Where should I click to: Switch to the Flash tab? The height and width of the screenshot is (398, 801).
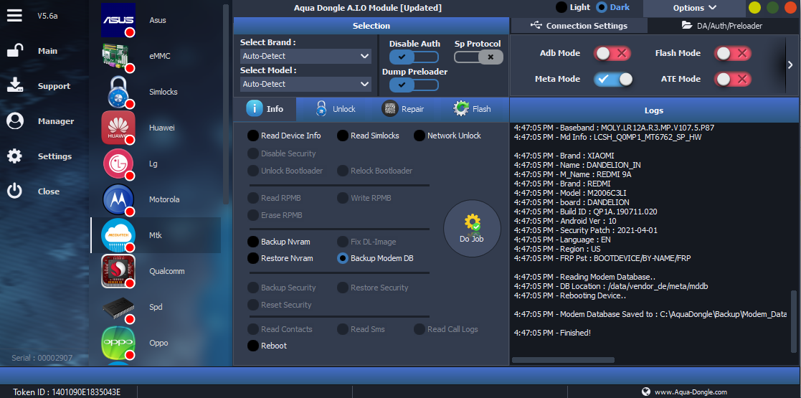coord(472,109)
